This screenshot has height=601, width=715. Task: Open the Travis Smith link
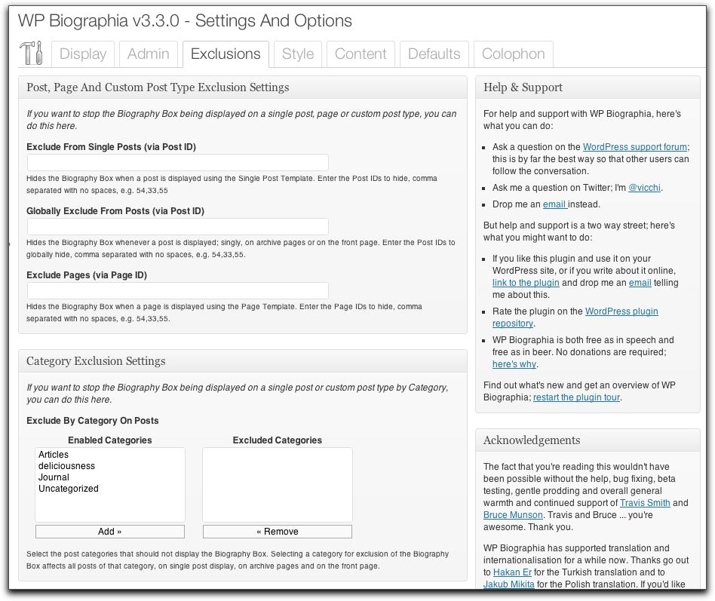tap(645, 503)
